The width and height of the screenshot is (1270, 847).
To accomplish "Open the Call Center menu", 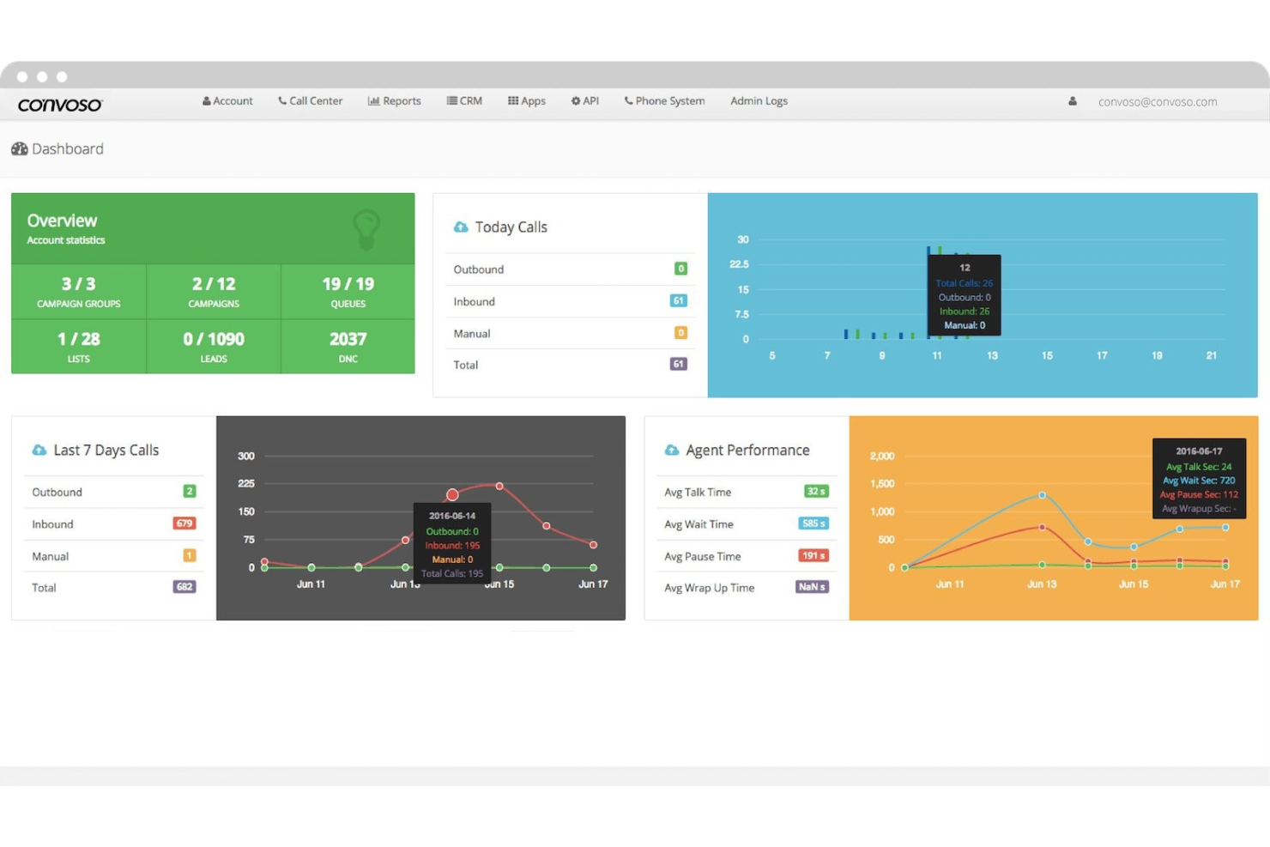I will pos(311,100).
